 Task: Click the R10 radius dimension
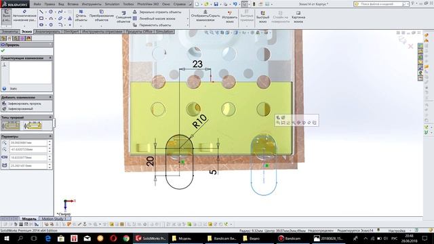(x=199, y=122)
